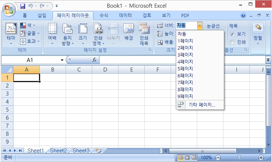The image size is (272, 162).
Task: Open the Margins (여백) menu
Action: [52, 34]
